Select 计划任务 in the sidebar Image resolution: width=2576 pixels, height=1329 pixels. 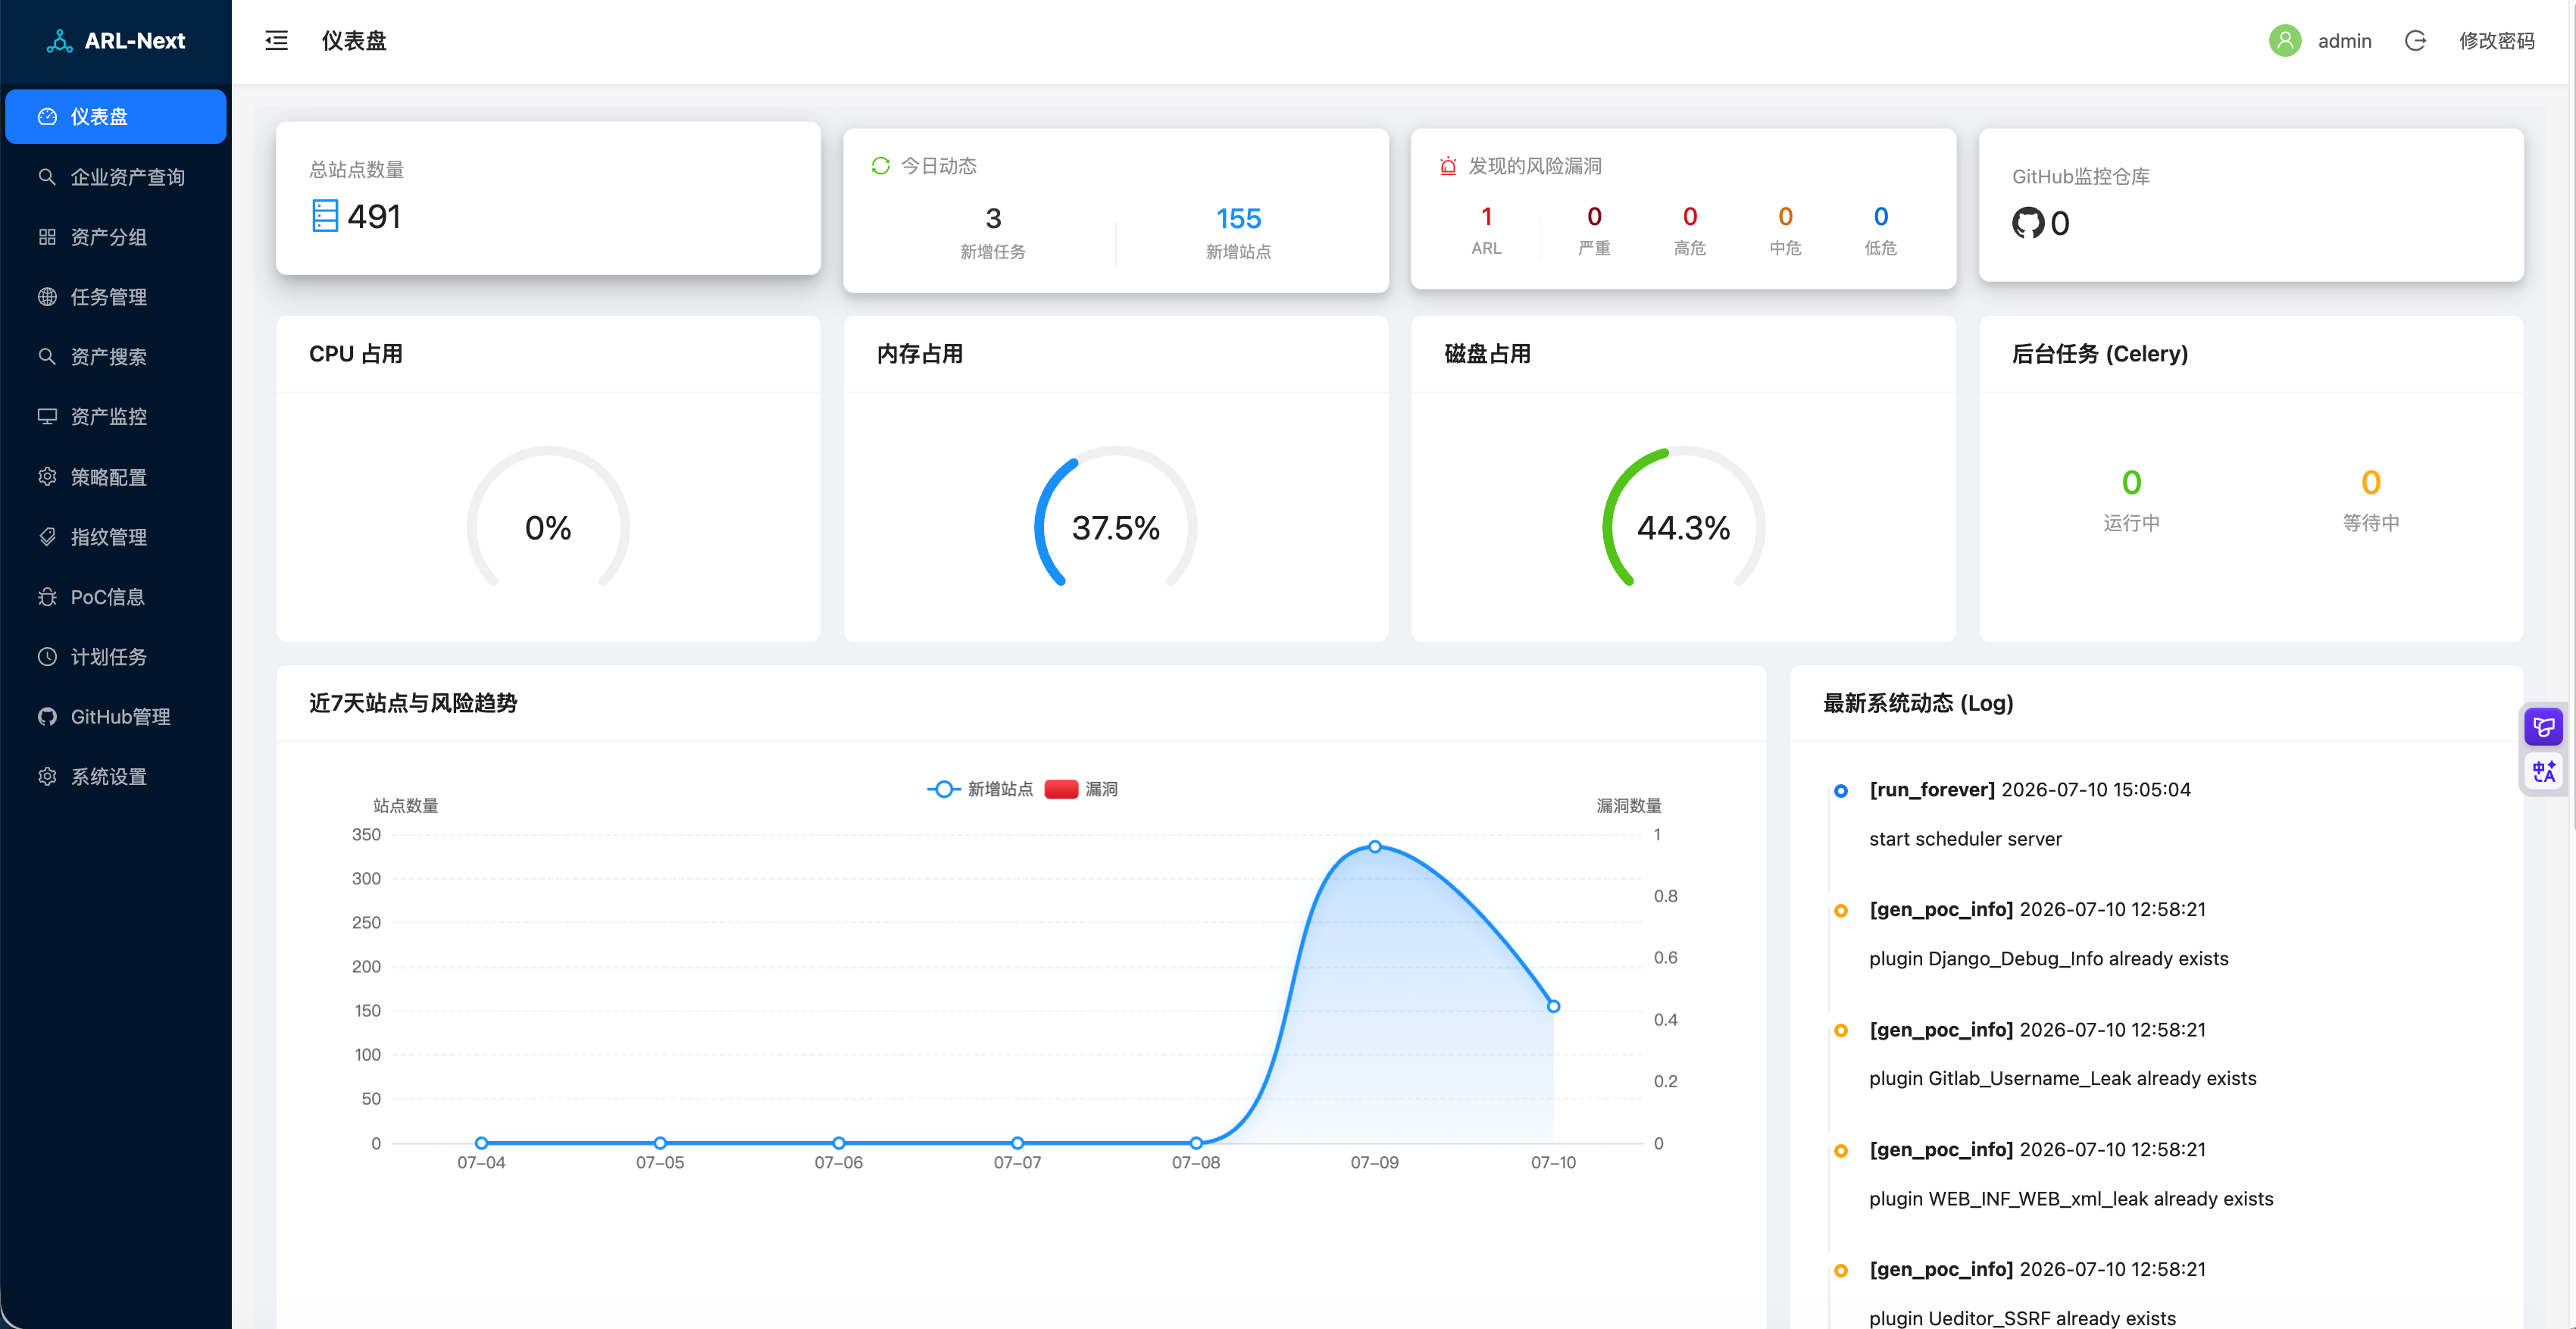click(x=116, y=657)
